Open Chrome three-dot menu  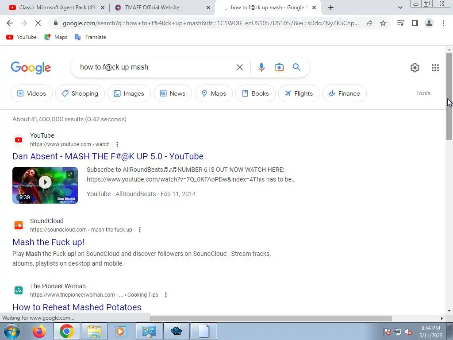443,23
